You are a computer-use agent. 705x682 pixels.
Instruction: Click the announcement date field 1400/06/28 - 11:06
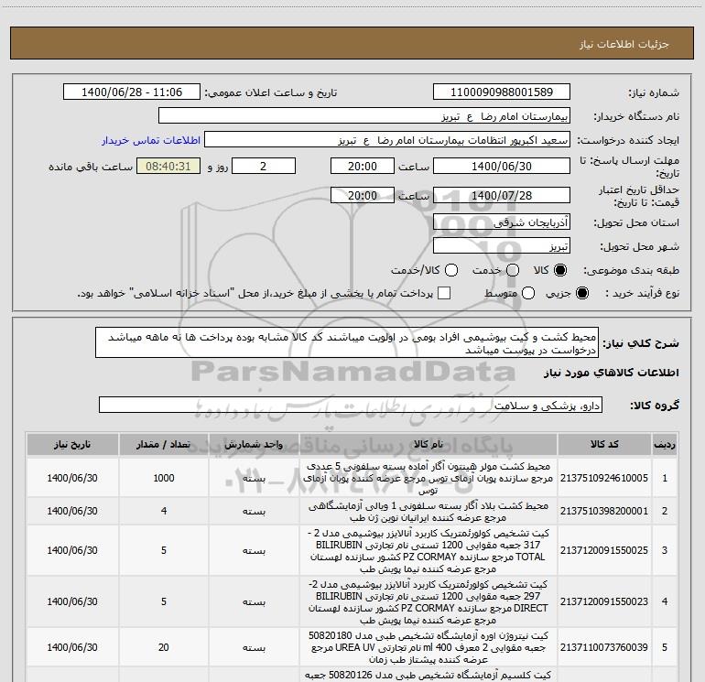click(x=132, y=92)
